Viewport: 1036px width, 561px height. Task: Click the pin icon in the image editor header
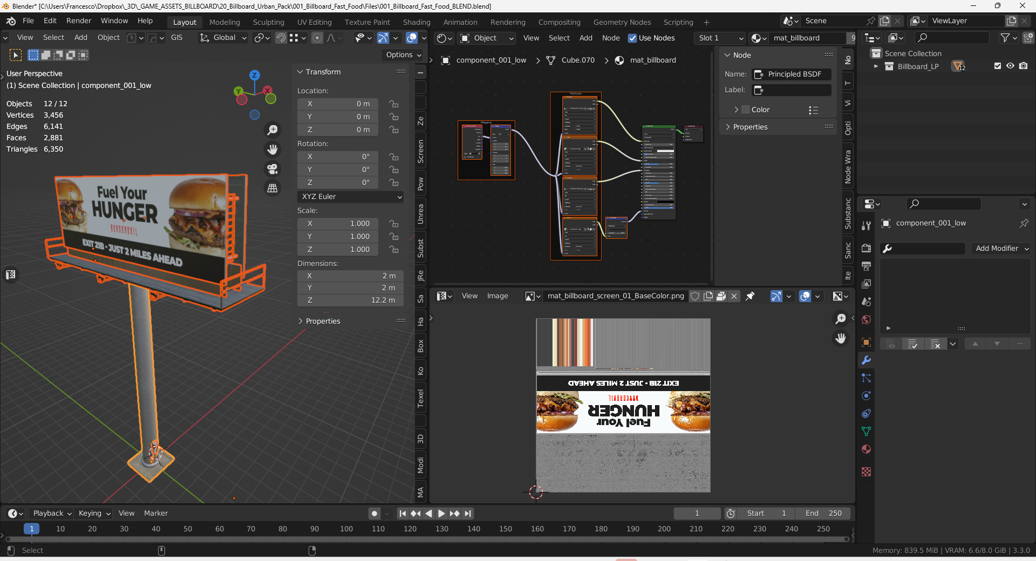pyautogui.click(x=750, y=296)
